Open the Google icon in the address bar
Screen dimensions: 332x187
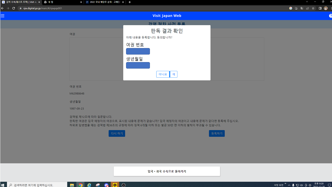[291, 8]
